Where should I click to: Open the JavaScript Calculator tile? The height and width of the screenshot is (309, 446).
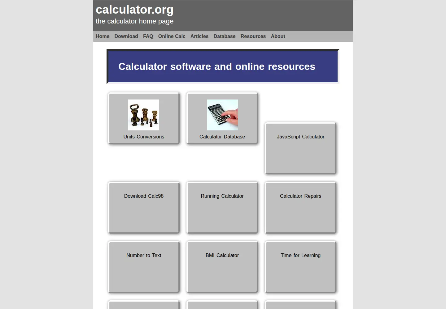pos(300,148)
